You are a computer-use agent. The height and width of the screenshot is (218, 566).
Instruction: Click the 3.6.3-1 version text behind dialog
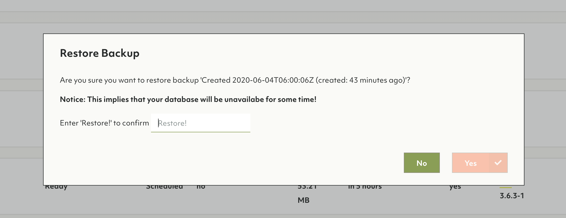click(512, 196)
